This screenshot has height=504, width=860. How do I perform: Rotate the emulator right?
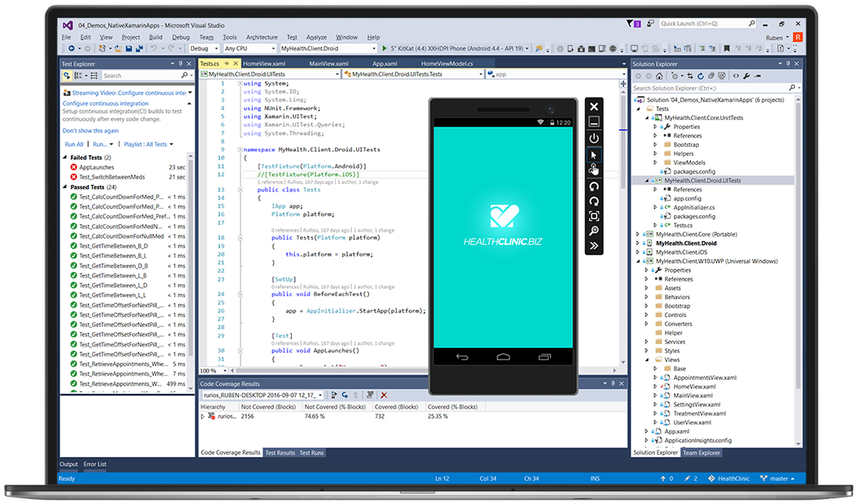tap(594, 201)
